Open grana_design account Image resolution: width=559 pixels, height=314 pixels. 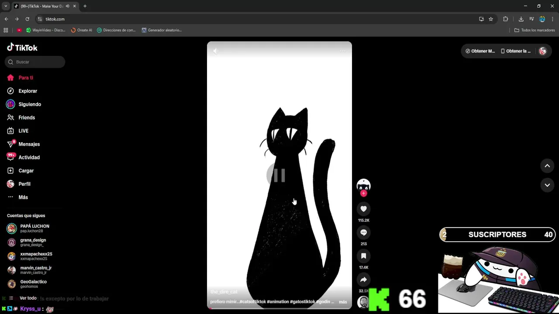coord(26,242)
